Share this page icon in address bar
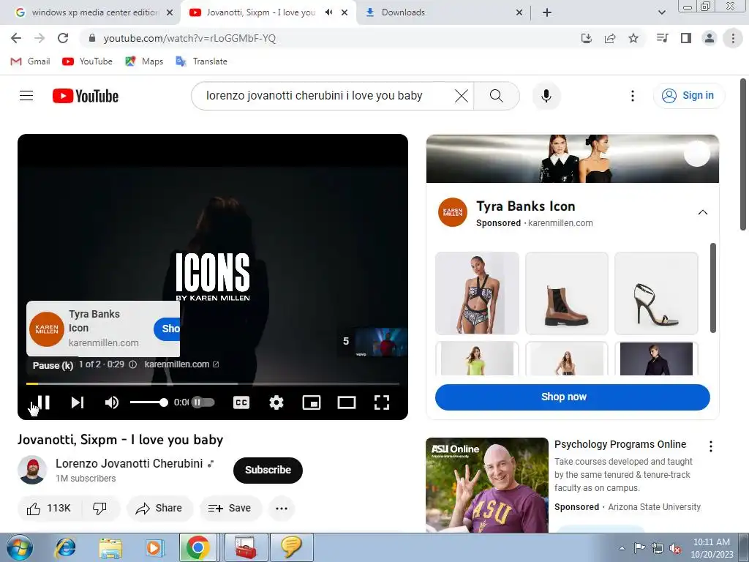The width and height of the screenshot is (749, 562). [610, 38]
